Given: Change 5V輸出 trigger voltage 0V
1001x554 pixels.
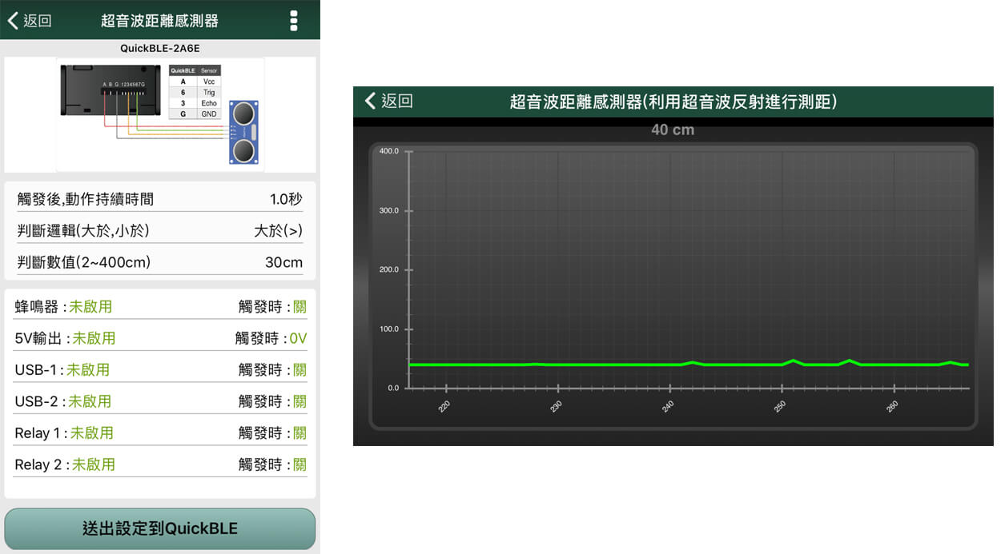Looking at the screenshot, I should tap(298, 338).
